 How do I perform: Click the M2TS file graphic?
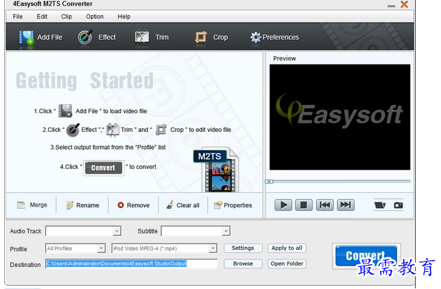[x=216, y=170]
